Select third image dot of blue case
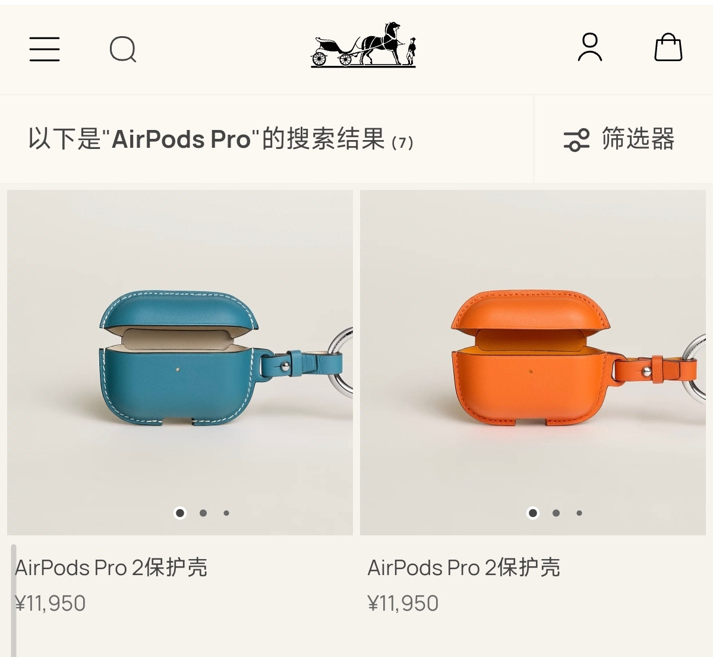The height and width of the screenshot is (657, 713). pos(226,513)
